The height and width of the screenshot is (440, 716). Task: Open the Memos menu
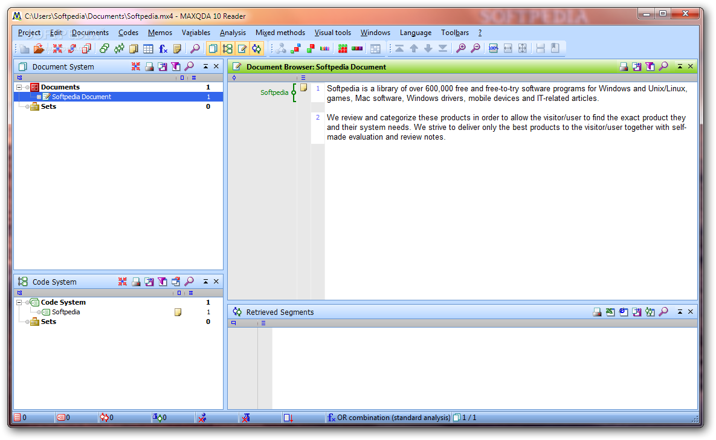coord(160,33)
